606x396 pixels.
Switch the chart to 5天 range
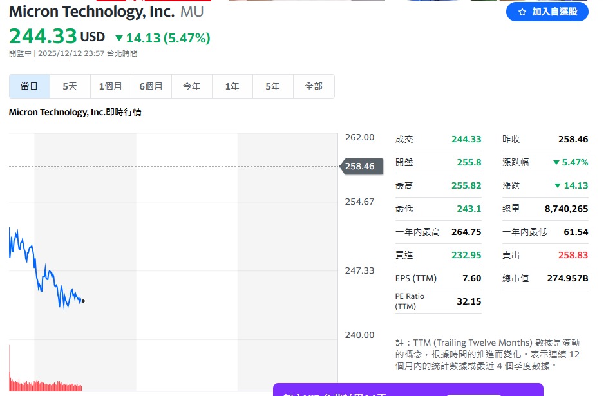(x=70, y=86)
